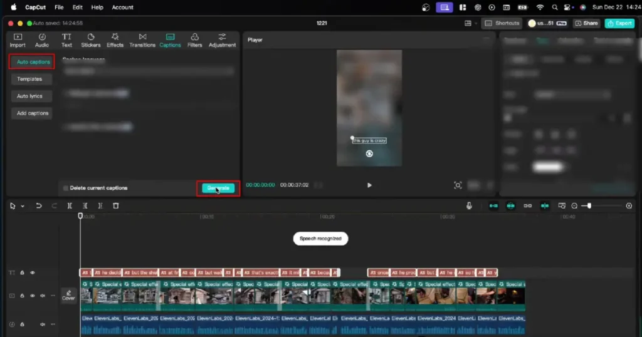Open more options for audio track

tap(53, 324)
